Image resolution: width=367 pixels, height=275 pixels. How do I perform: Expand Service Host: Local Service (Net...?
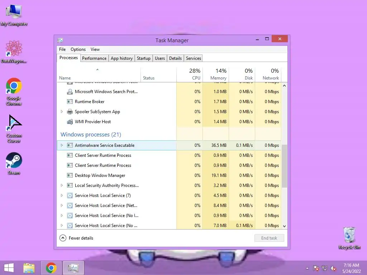pyautogui.click(x=62, y=206)
